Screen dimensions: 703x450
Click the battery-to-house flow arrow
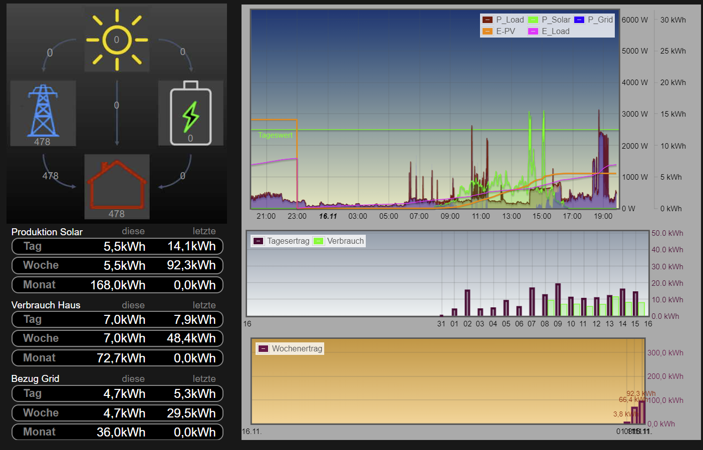(x=175, y=172)
